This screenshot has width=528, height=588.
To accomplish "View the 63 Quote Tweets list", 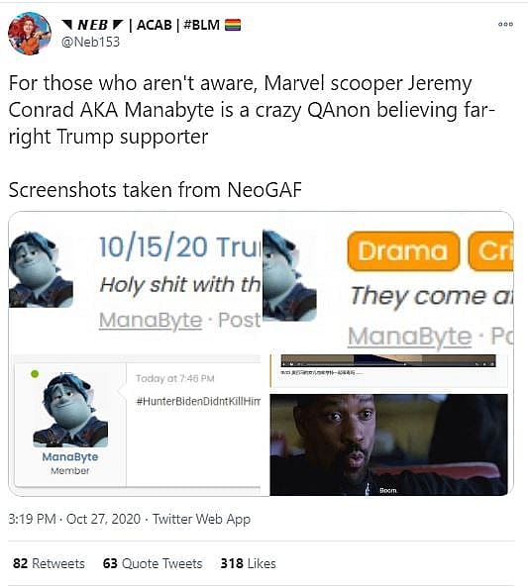I will 153,563.
